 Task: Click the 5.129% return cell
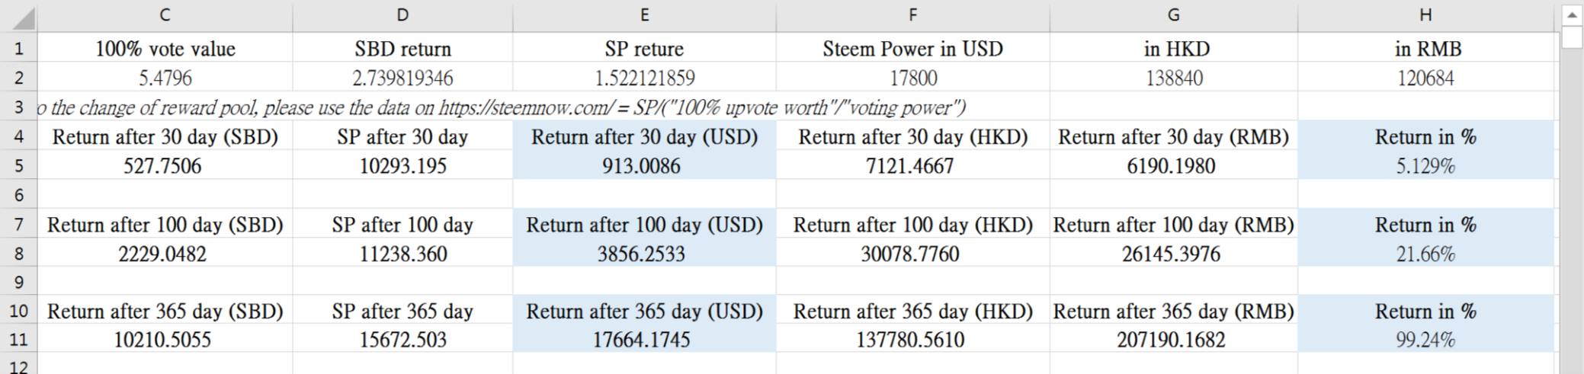pos(1425,166)
